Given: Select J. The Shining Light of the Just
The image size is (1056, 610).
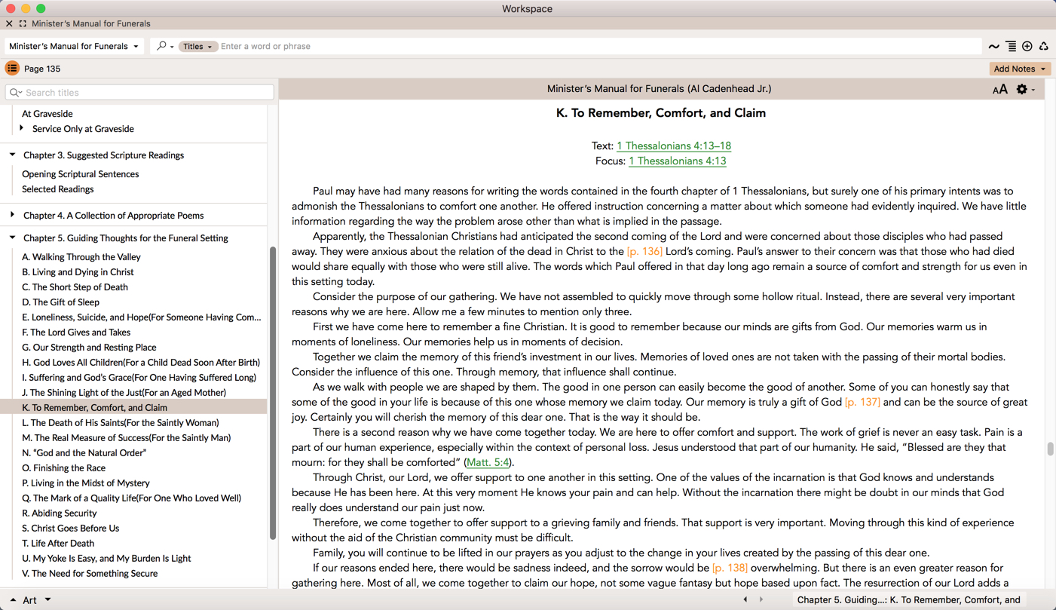Looking at the screenshot, I should (124, 393).
